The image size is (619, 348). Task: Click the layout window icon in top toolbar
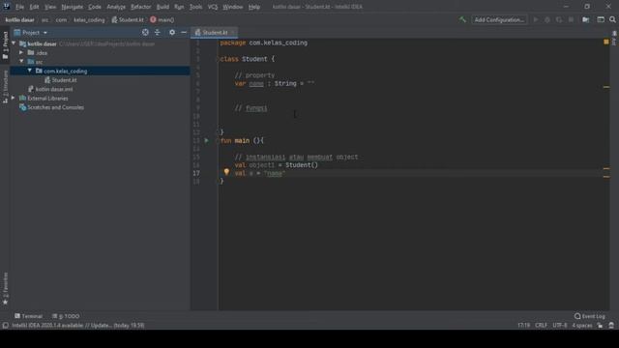(601, 19)
